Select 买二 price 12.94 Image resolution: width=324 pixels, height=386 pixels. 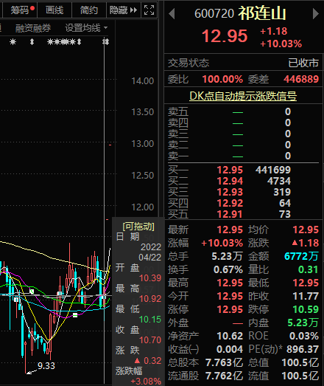click(230, 181)
